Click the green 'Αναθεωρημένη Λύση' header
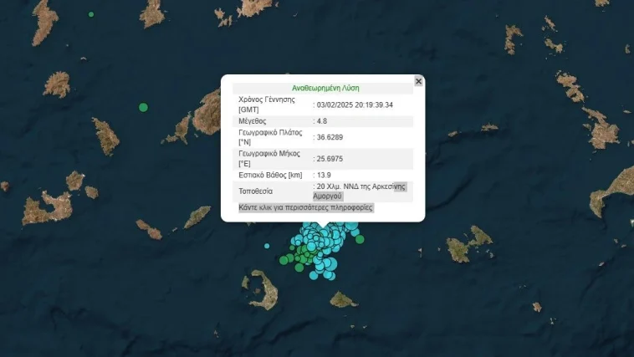This screenshot has height=357, width=634. 325,88
